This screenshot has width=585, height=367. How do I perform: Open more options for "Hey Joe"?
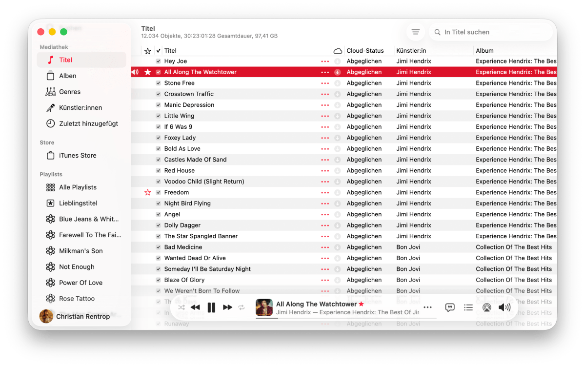[x=325, y=61]
